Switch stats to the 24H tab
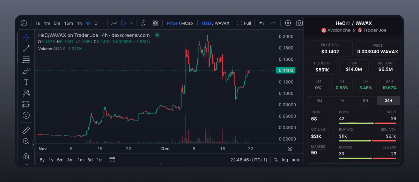Screen dimensions: 419x182 (x=389, y=101)
